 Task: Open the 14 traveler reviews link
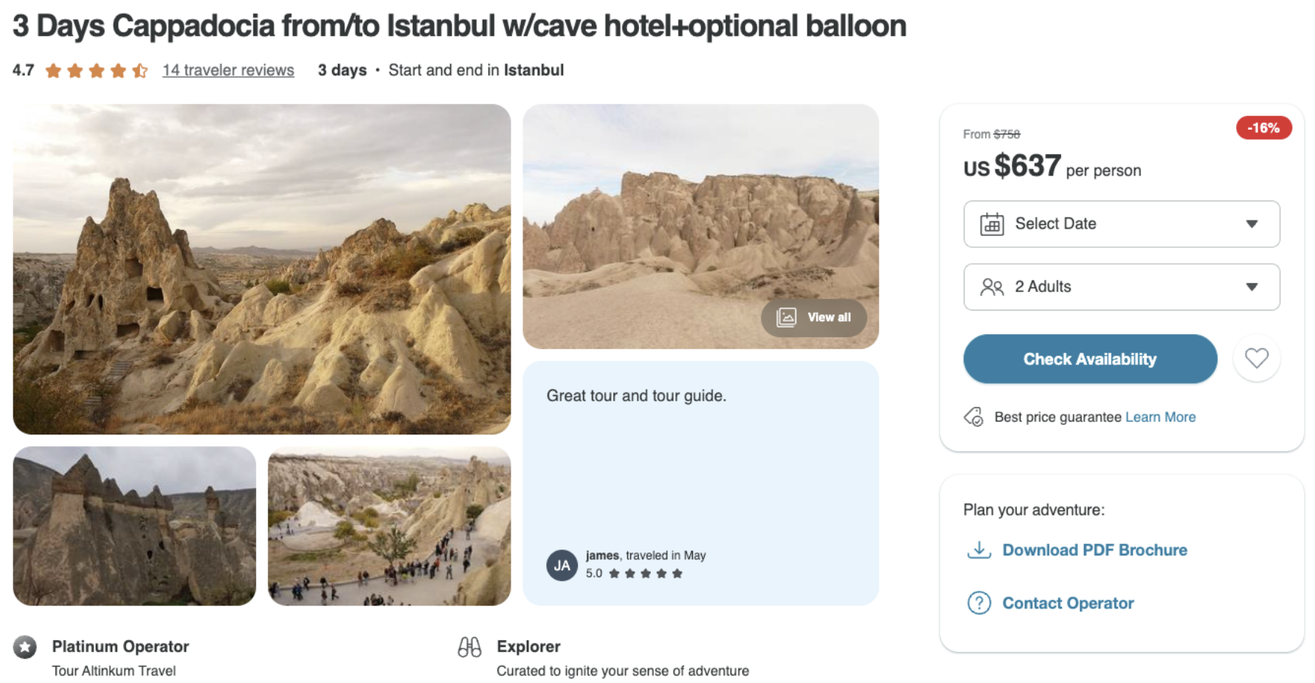228,70
